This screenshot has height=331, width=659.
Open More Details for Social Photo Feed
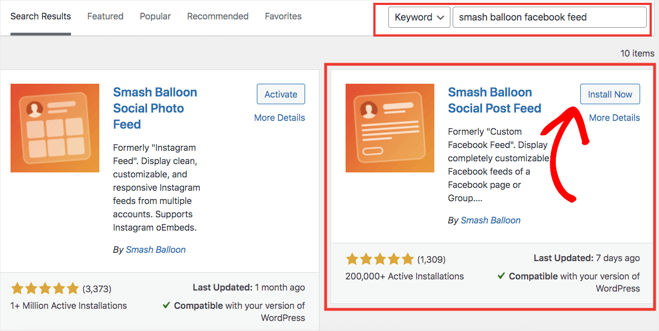(280, 118)
